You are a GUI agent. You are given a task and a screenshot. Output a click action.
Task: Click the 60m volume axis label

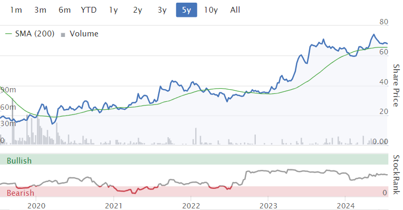(x=8, y=107)
